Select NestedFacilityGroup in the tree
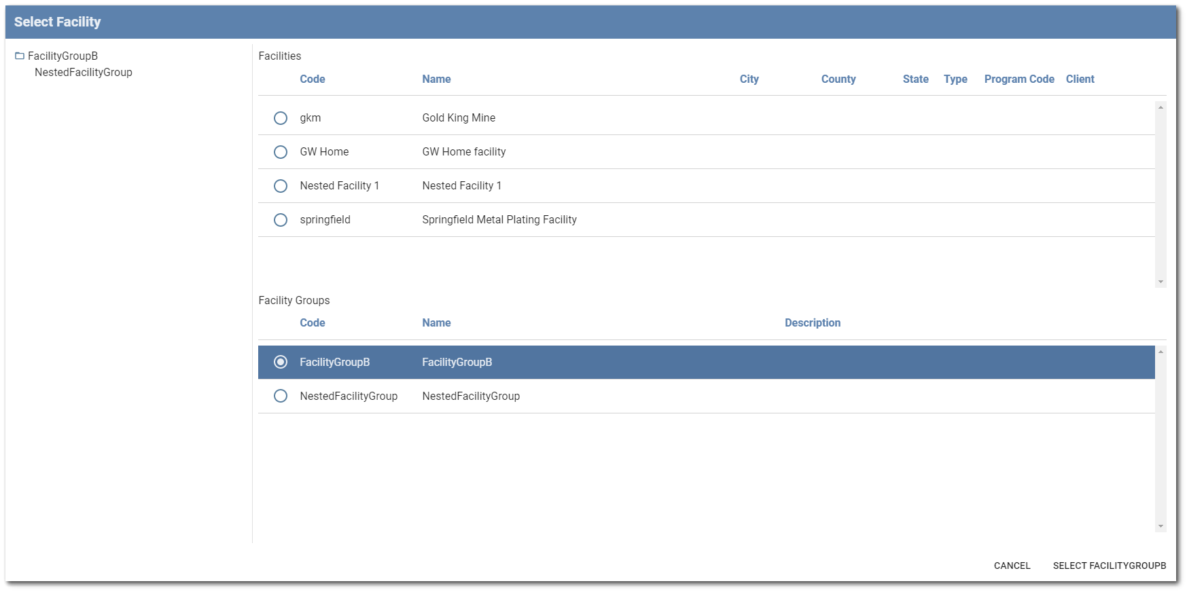Viewport: 1187px width, 592px height. tap(84, 73)
